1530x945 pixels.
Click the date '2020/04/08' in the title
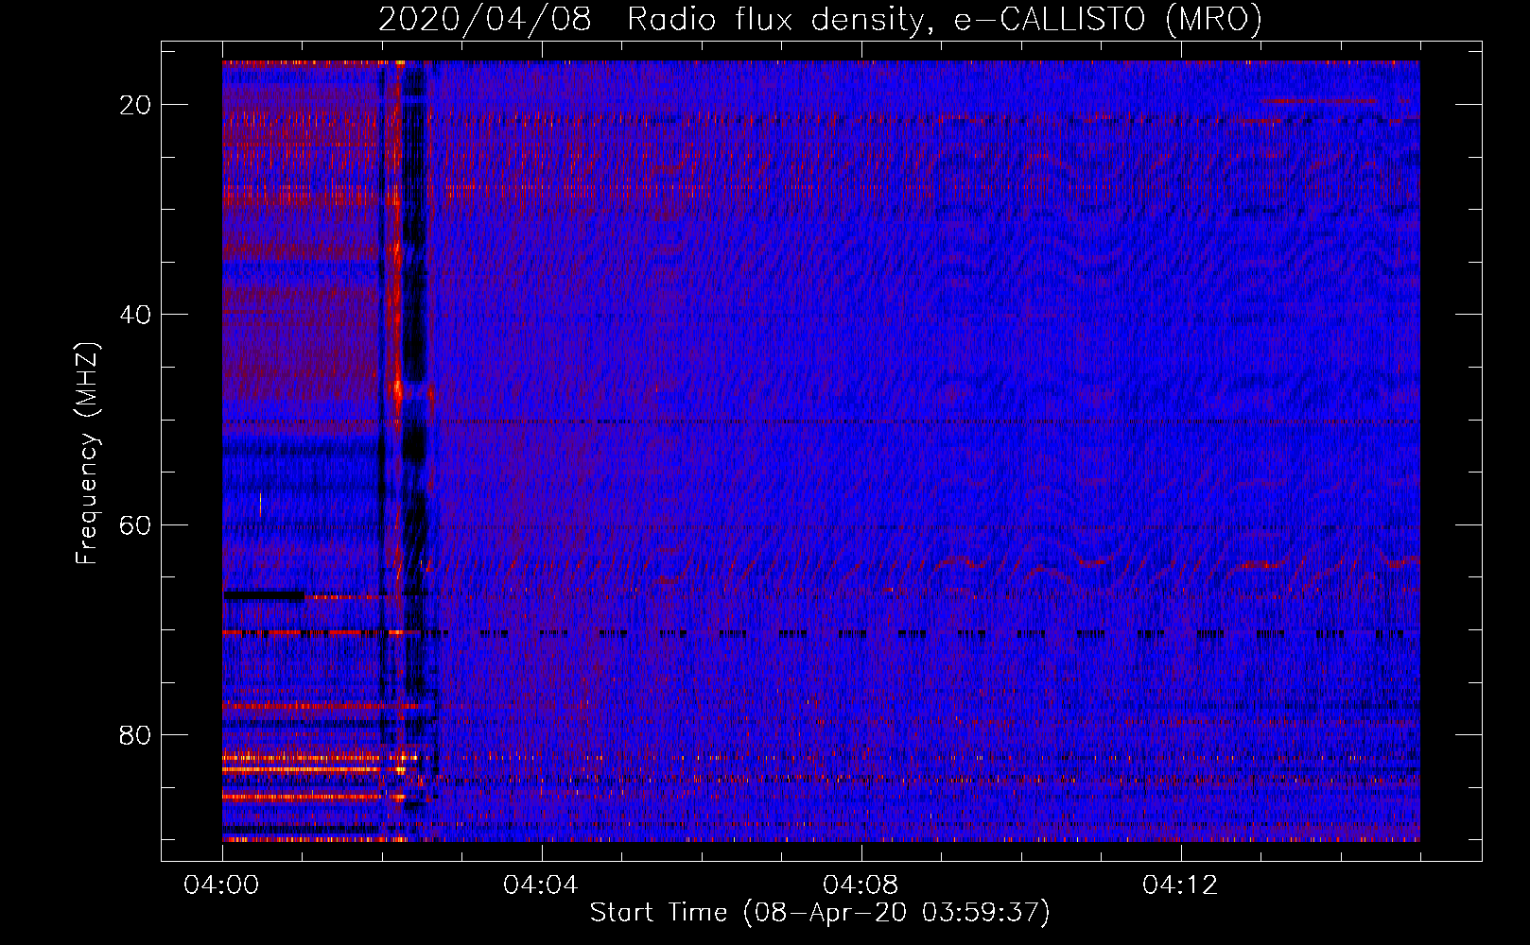pyautogui.click(x=485, y=20)
